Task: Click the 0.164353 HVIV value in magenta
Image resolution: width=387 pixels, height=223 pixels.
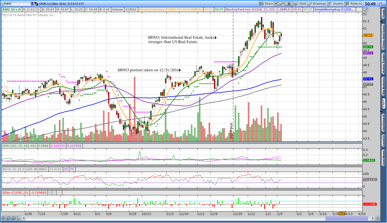Action: point(58,146)
